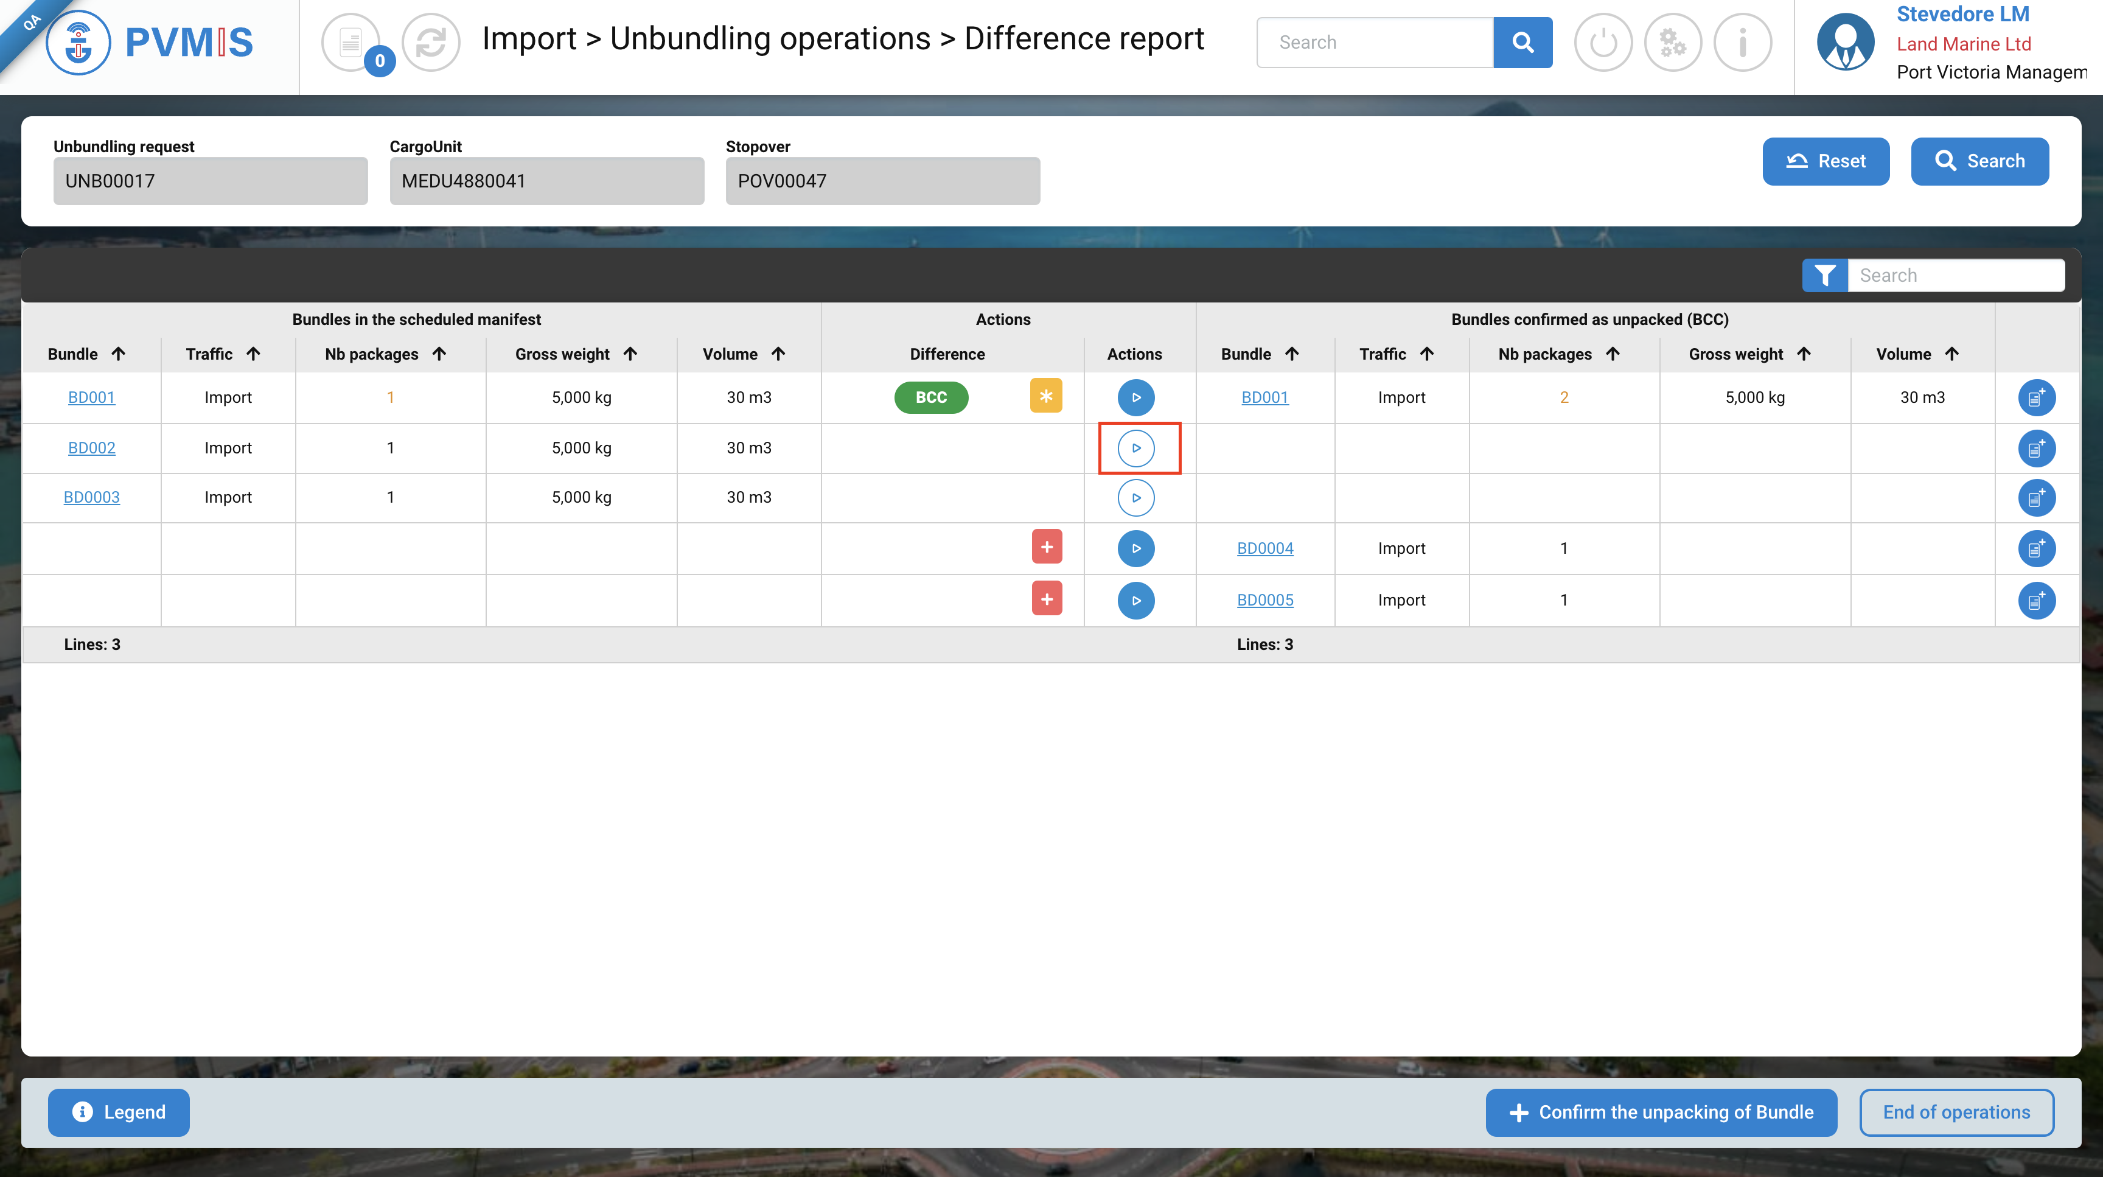
Task: Open the BD0004 confirmed bundle link
Action: point(1264,548)
